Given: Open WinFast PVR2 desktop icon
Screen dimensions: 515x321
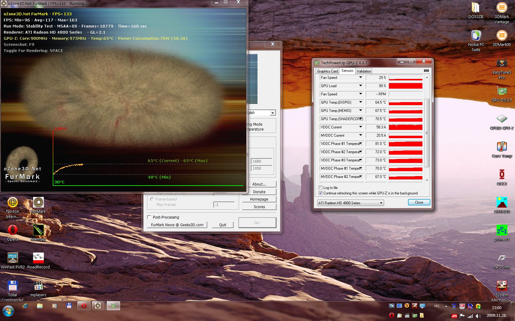Looking at the screenshot, I should point(13,261).
